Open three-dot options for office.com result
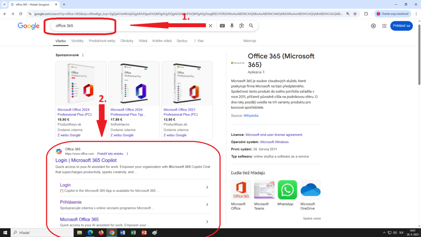421x237 pixels. point(127,154)
